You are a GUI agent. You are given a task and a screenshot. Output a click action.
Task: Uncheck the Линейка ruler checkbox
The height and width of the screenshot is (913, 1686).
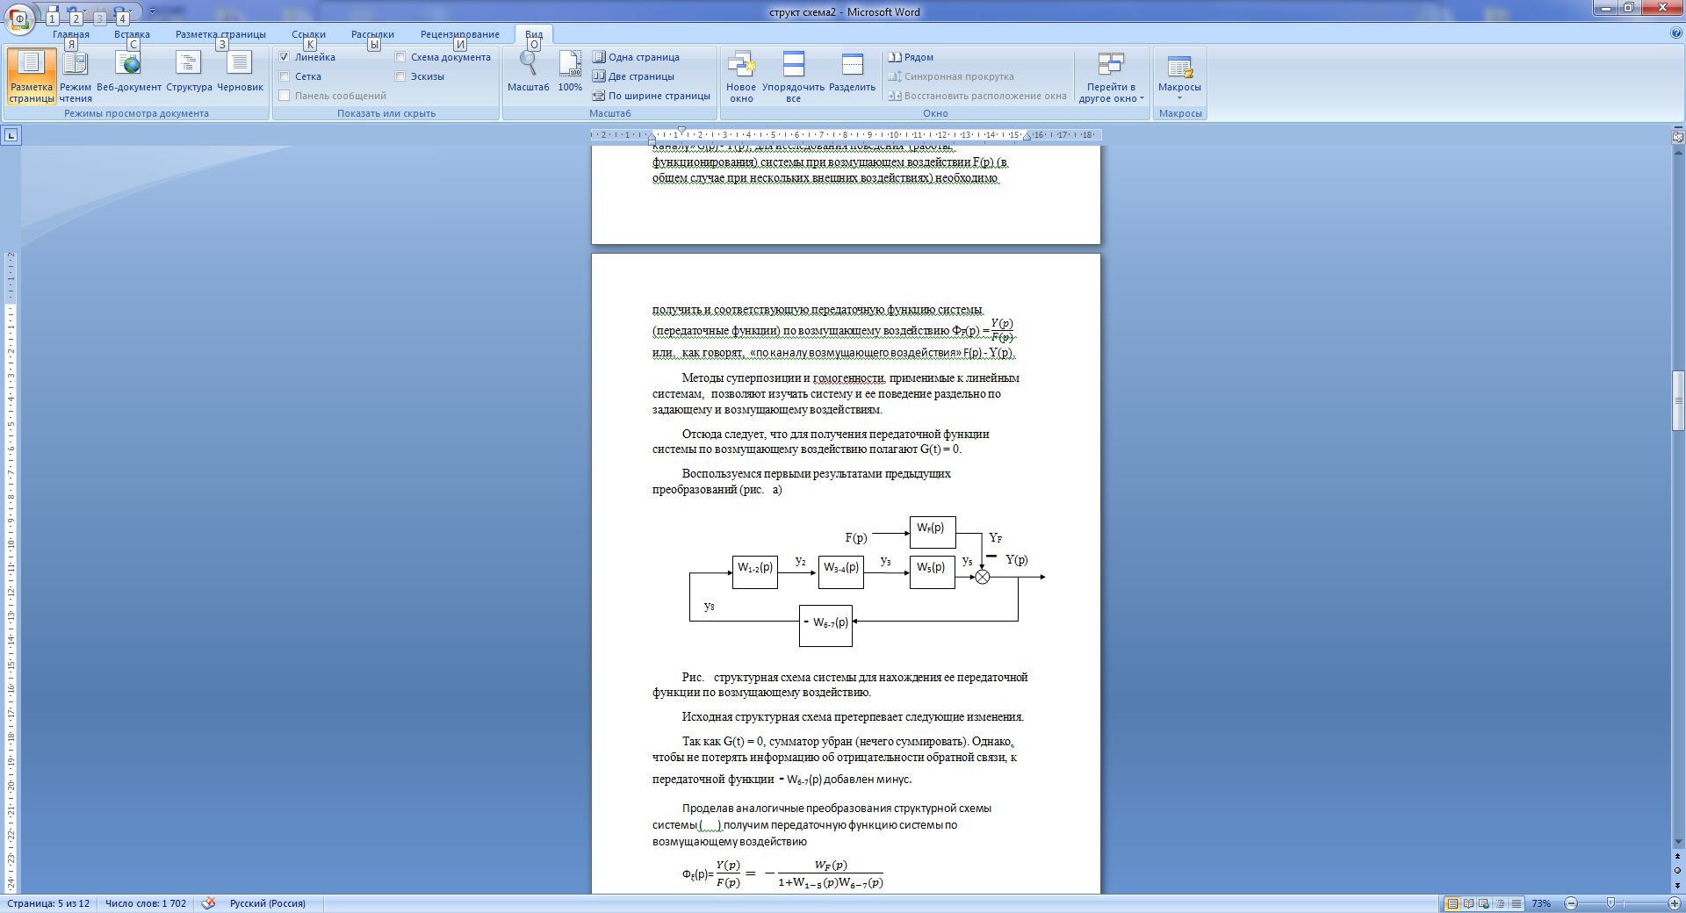pyautogui.click(x=285, y=57)
